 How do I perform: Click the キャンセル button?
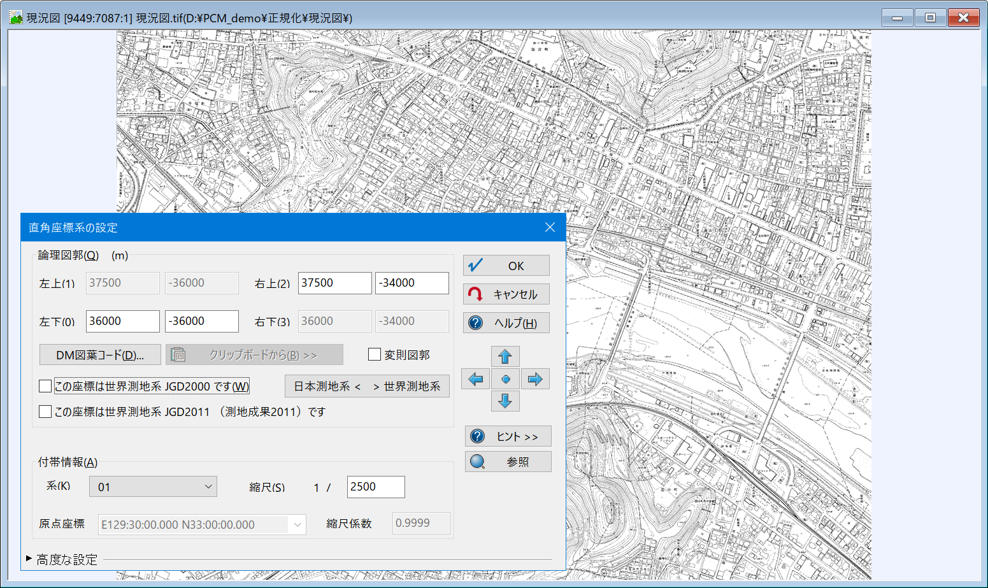[506, 294]
